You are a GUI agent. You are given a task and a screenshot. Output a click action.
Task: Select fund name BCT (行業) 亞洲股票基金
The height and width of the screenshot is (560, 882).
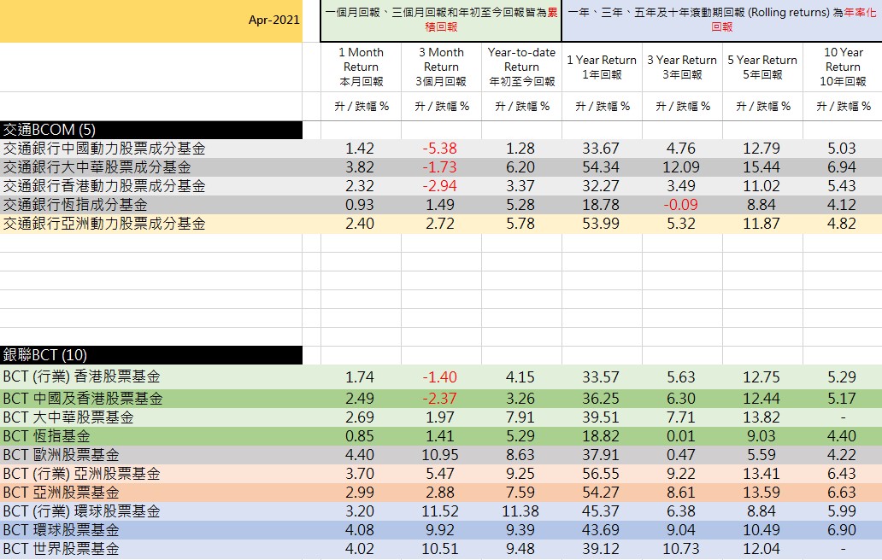(x=81, y=474)
